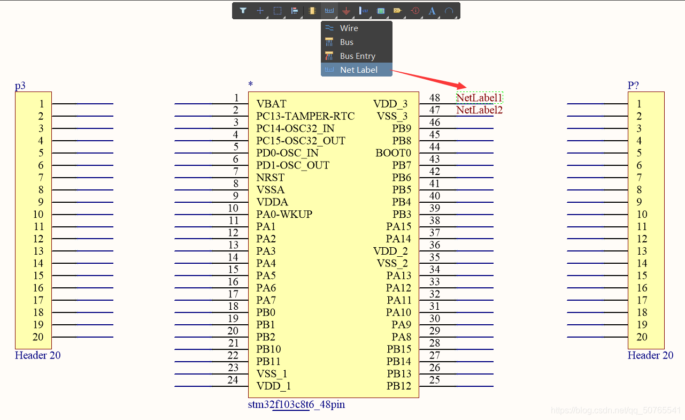Click chip pin number 36
The width and height of the screenshot is (685, 420).
tap(435, 245)
